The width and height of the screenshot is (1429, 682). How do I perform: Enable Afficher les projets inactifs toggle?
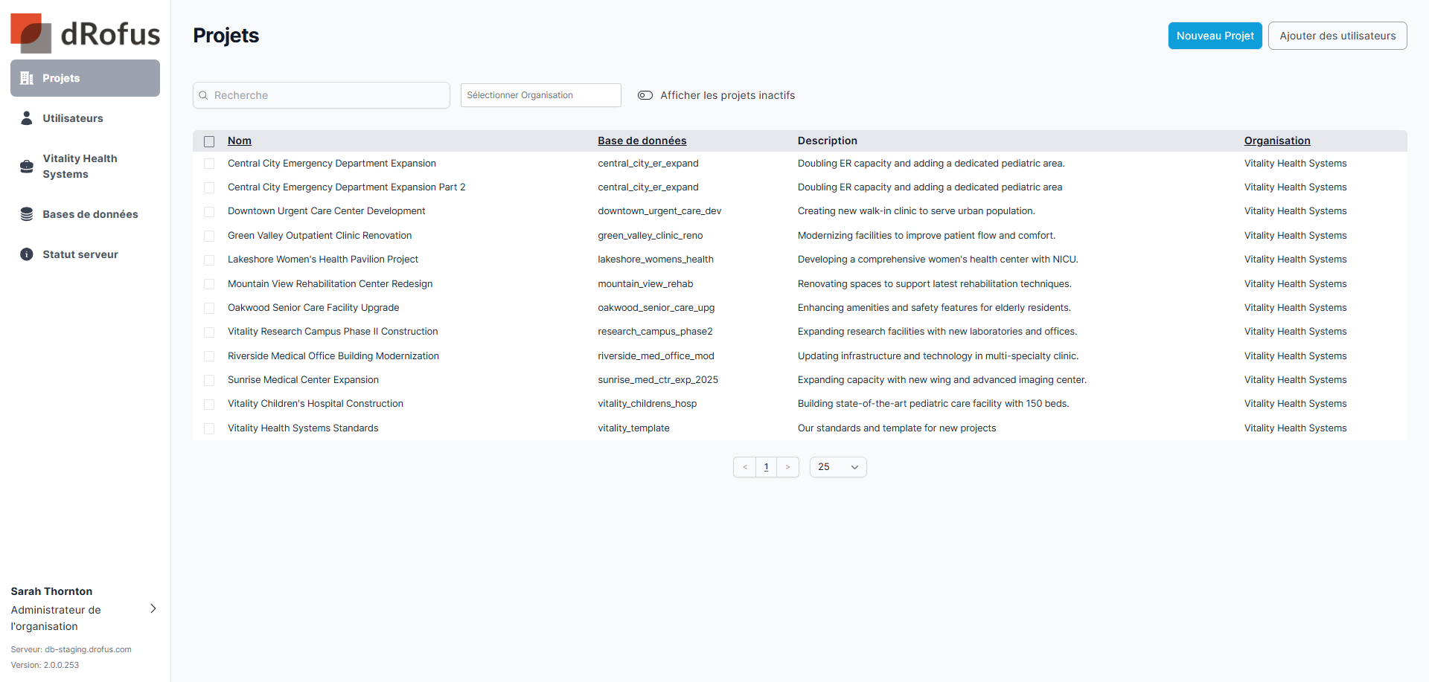[645, 95]
